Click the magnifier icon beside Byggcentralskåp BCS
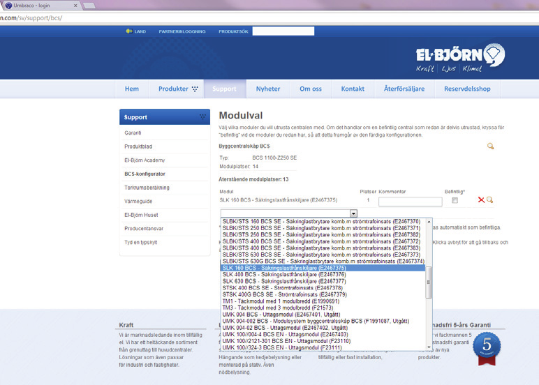The image size is (539, 385). [490, 146]
